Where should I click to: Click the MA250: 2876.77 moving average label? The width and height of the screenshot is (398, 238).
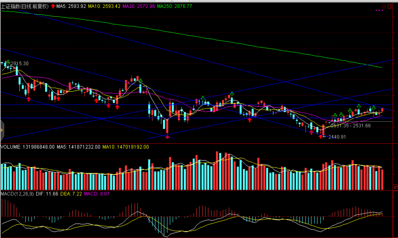click(x=174, y=6)
